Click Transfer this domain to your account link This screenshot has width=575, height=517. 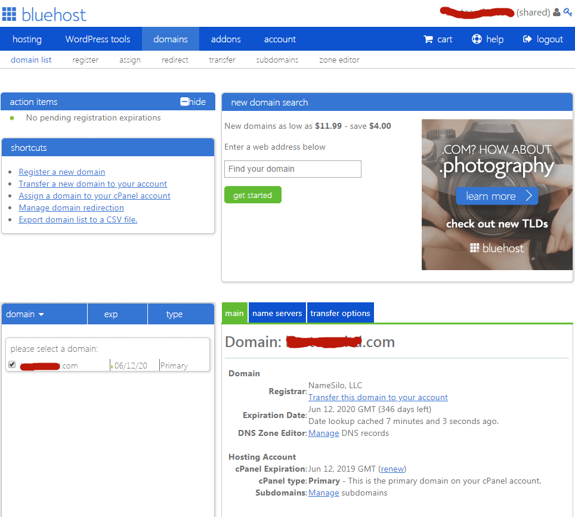pos(378,398)
